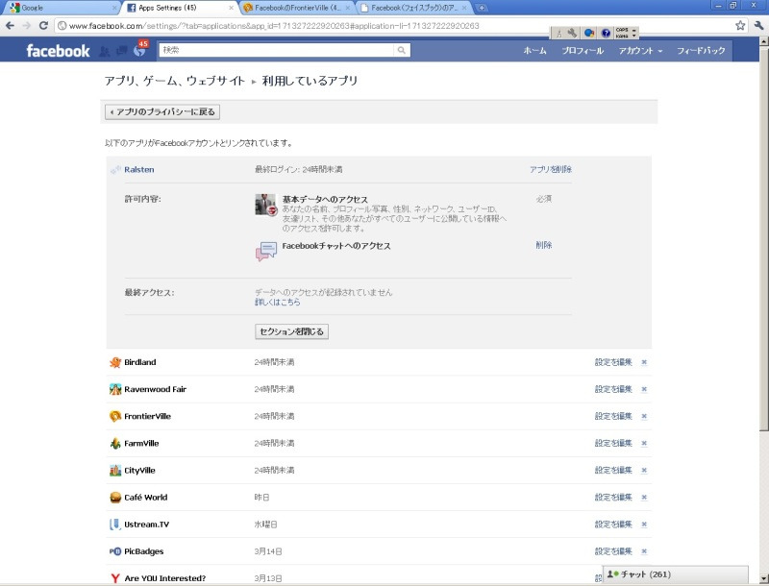The height and width of the screenshot is (586, 769).
Task: Remove Ustream.TV with its x button
Action: 644,525
